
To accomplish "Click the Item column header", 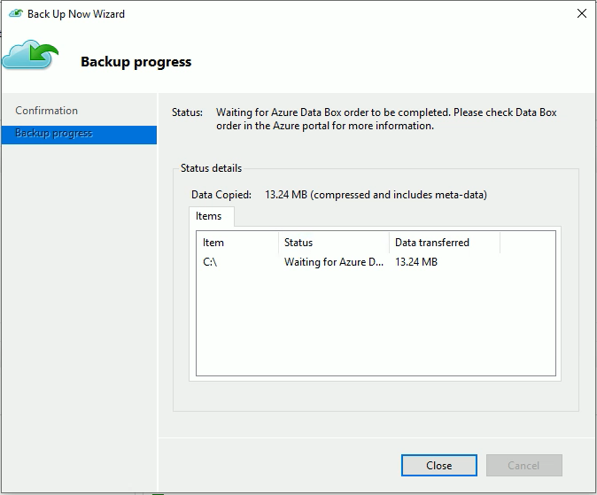I will (237, 243).
